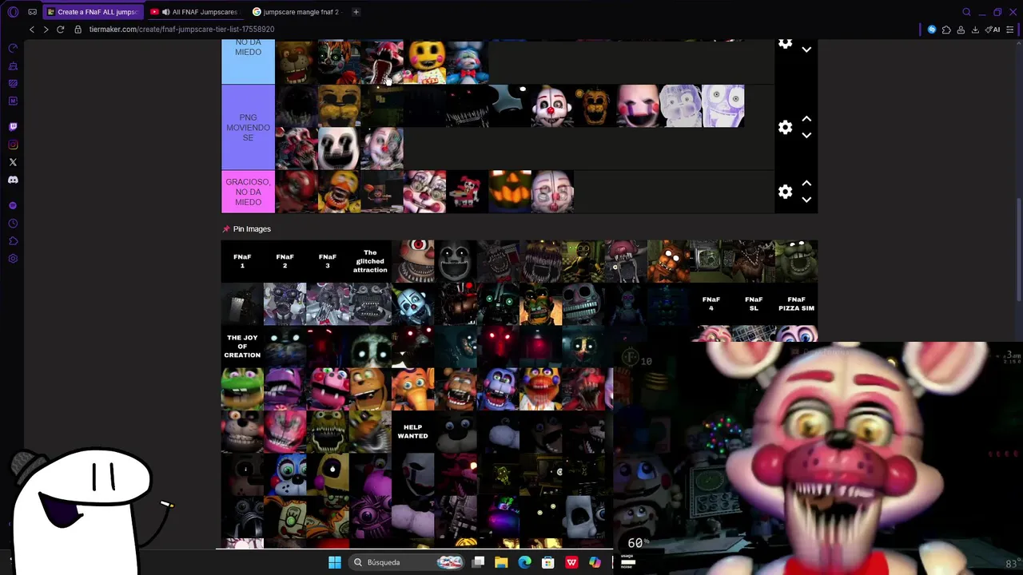Select THE JOY OF CREATION label tile

pyautogui.click(x=242, y=346)
